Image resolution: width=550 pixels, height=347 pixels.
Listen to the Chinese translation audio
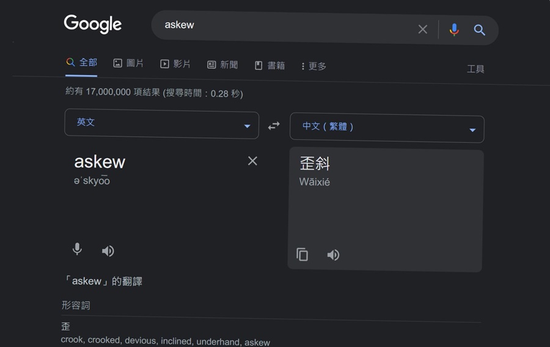point(333,255)
